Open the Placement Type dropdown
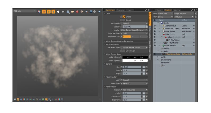The image size is (211, 113). (x=135, y=47)
